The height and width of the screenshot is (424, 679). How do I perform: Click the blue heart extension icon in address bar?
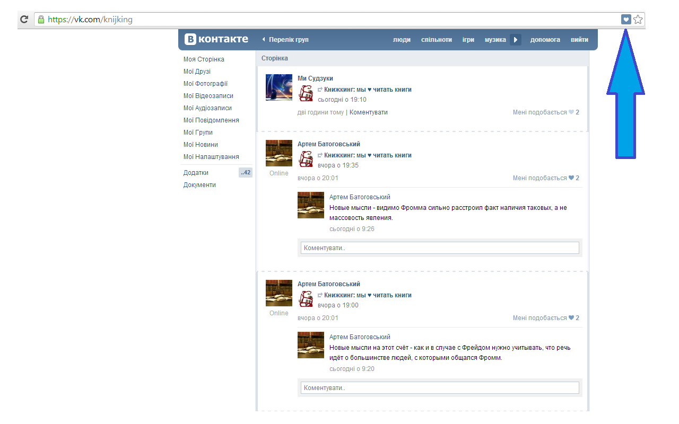[626, 19]
